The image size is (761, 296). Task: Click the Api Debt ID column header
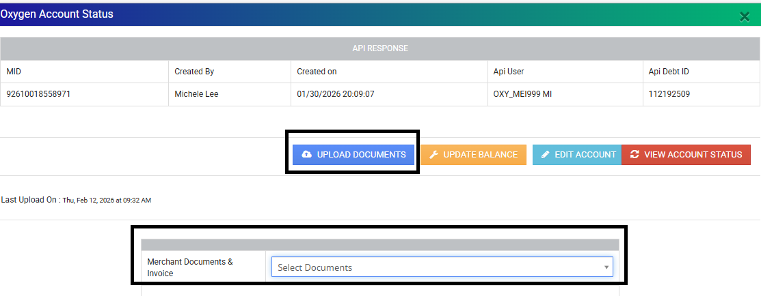click(x=669, y=71)
